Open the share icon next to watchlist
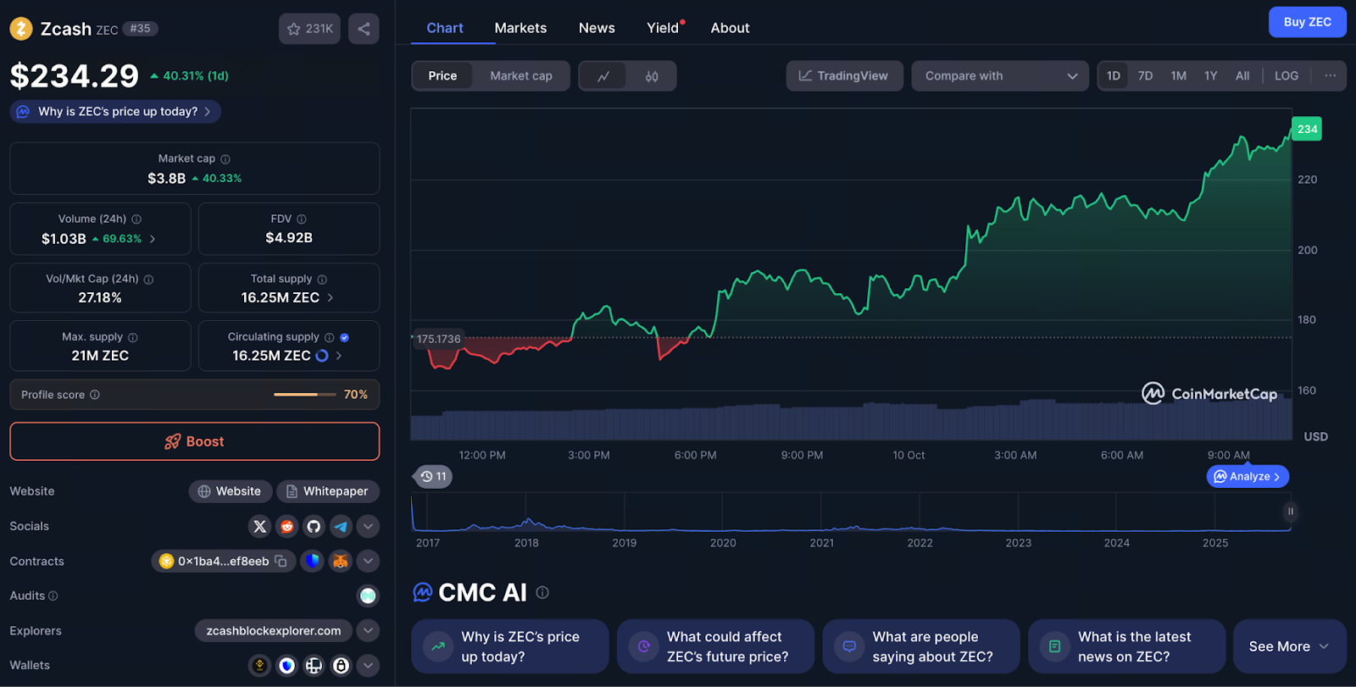The image size is (1356, 687). [364, 29]
